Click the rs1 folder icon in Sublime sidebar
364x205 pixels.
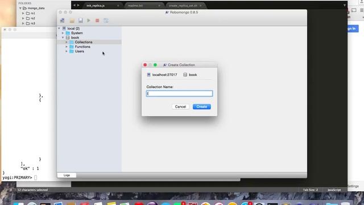click(28, 13)
